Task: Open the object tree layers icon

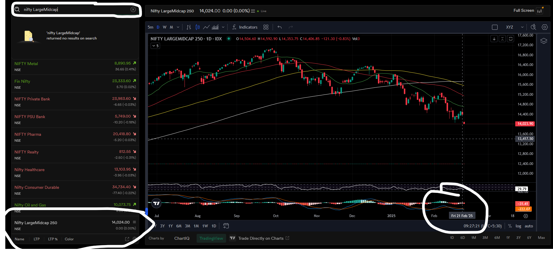Action: (544, 41)
